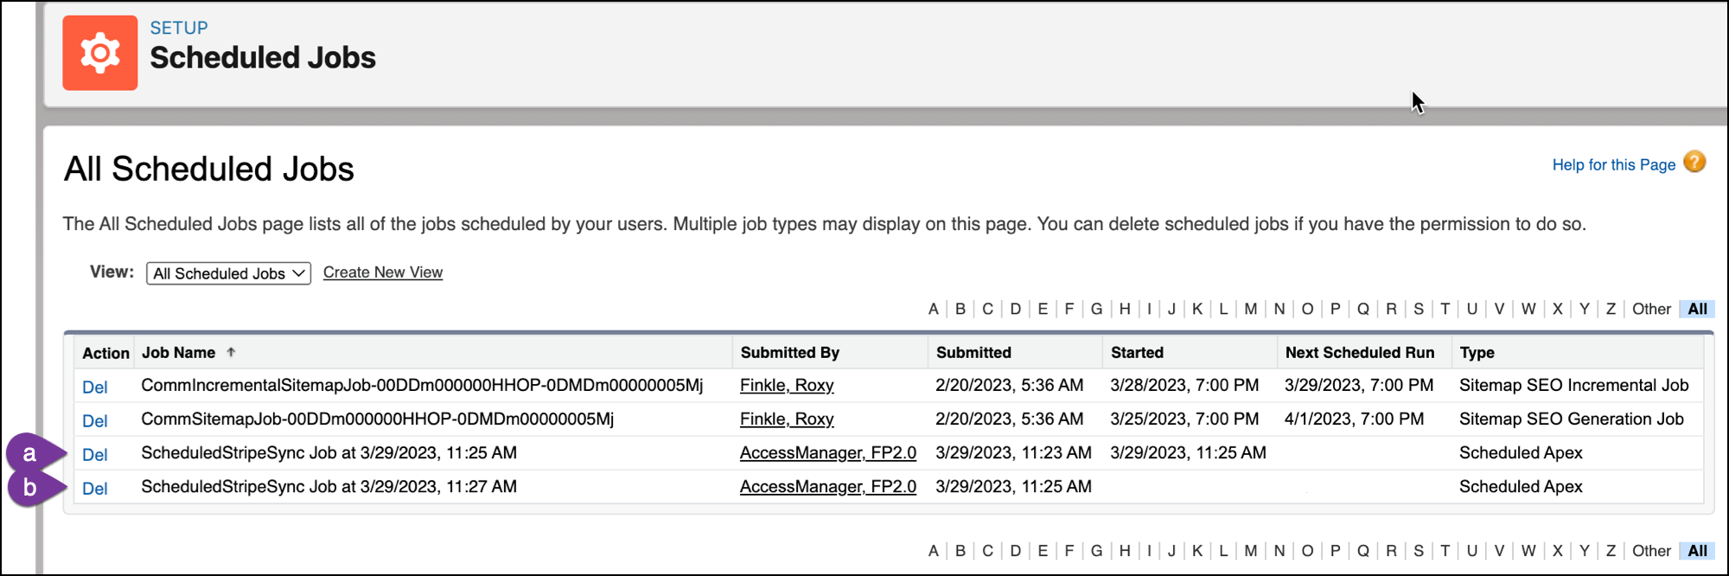Sort by the Type column header
This screenshot has width=1729, height=576.
pos(1477,352)
